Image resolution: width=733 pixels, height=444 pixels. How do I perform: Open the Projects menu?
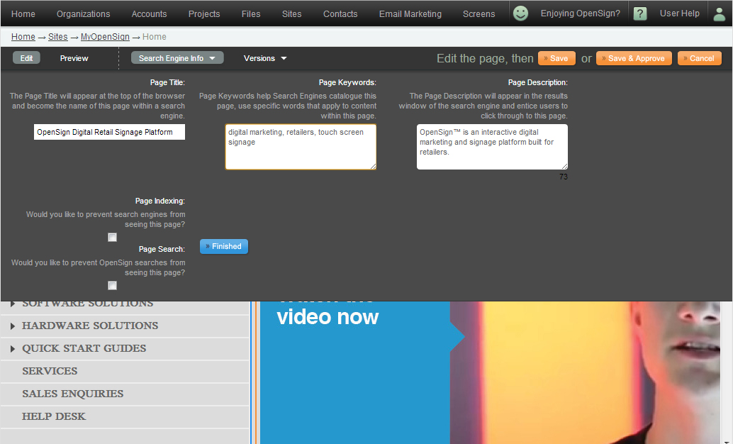pos(204,13)
